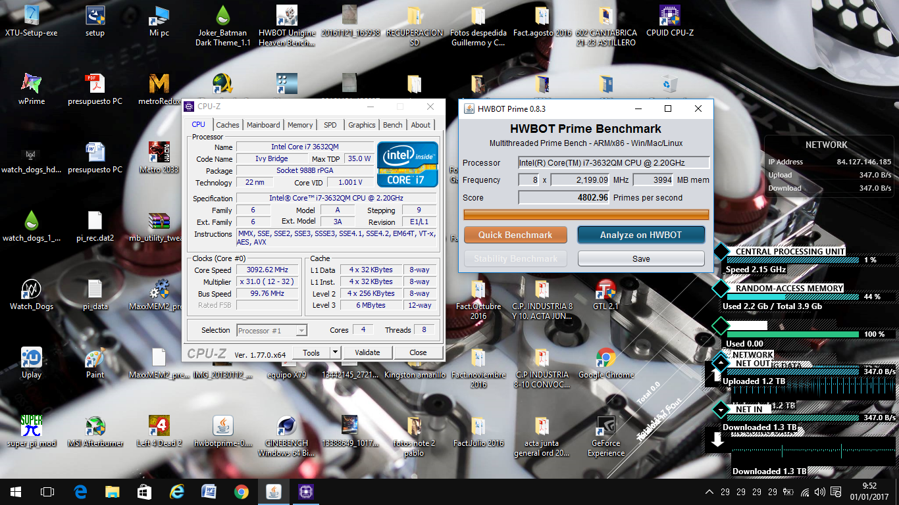Click the CPU-Z Tools button
899x505 pixels.
311,352
